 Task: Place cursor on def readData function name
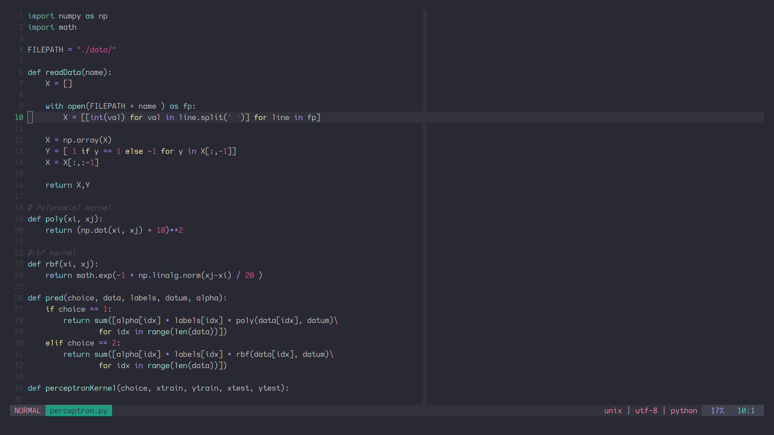click(x=63, y=72)
